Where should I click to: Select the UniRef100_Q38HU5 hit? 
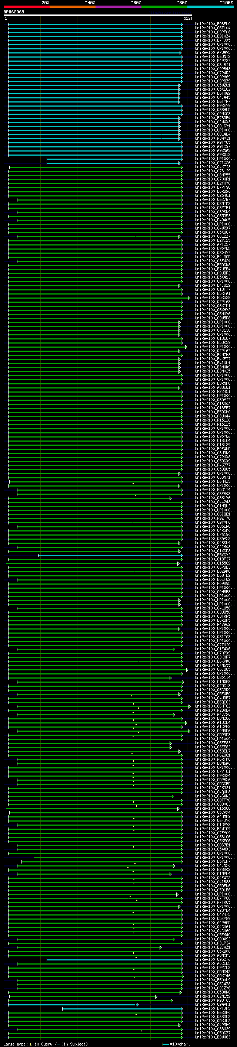pos(212,110)
